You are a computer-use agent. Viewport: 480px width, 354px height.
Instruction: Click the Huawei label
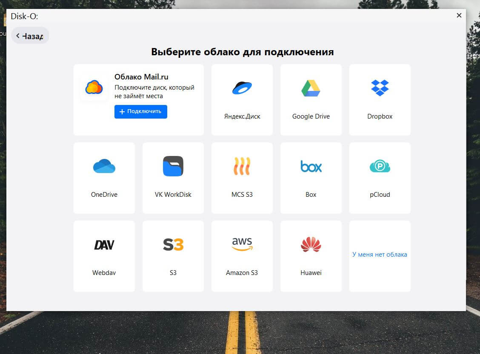311,273
